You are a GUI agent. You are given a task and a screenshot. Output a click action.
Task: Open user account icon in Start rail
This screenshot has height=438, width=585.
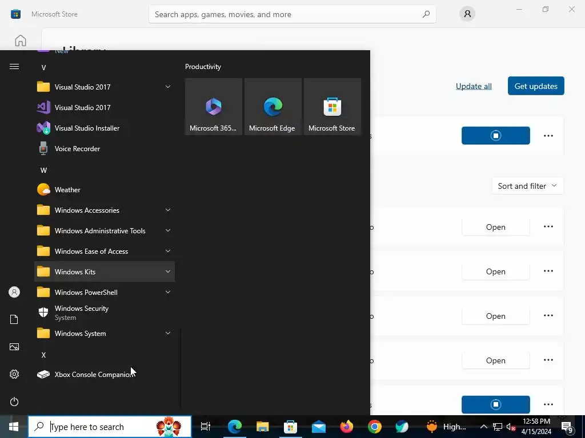pyautogui.click(x=14, y=292)
